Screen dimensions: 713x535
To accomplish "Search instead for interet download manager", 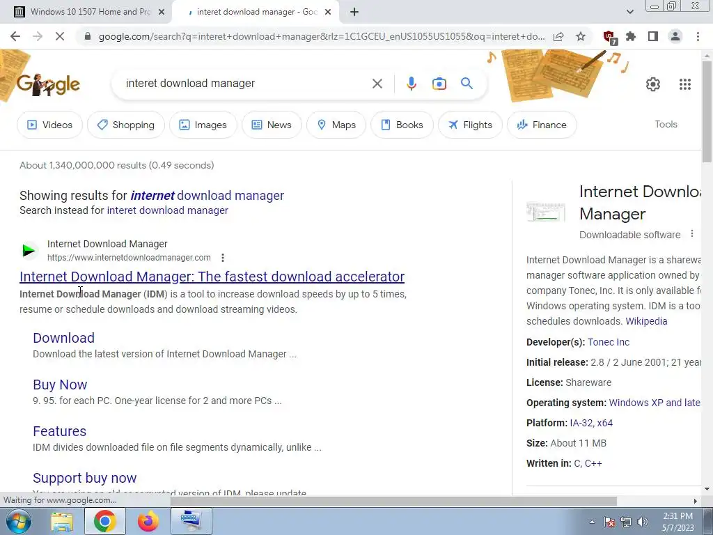I will (167, 210).
